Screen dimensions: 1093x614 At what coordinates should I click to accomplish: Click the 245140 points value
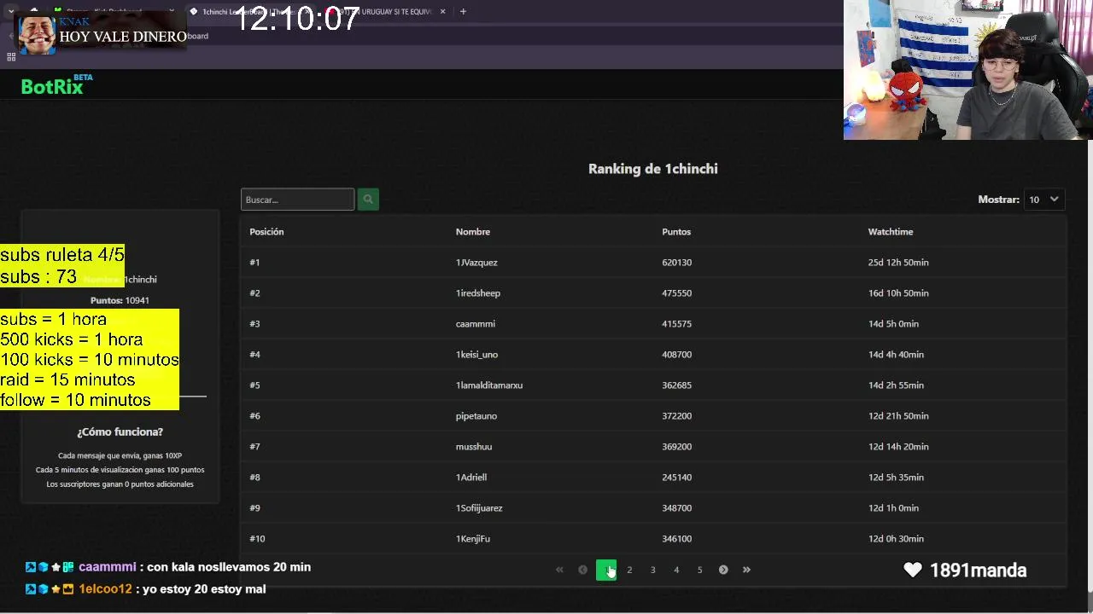[x=676, y=478]
